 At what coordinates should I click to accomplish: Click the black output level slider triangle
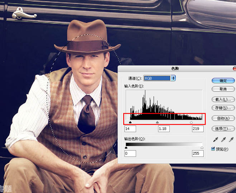click(x=126, y=147)
